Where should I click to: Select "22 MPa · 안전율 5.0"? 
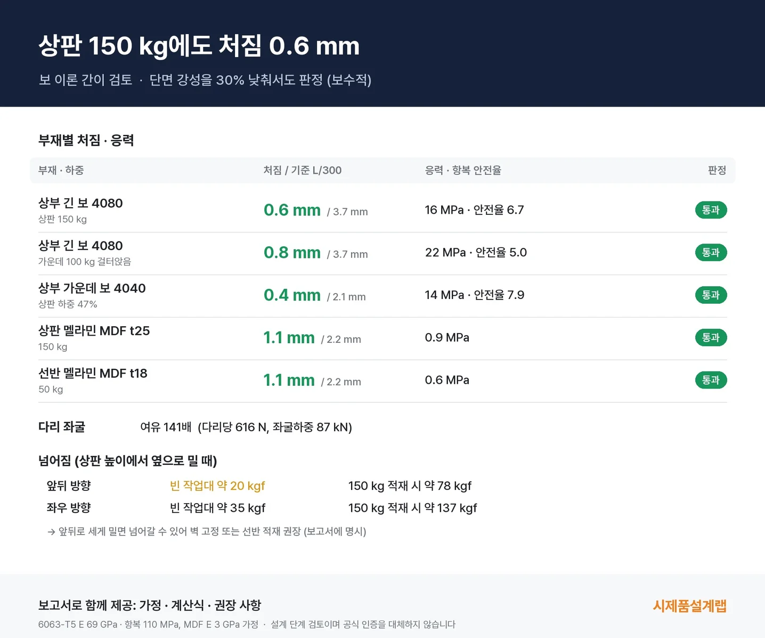click(x=476, y=253)
